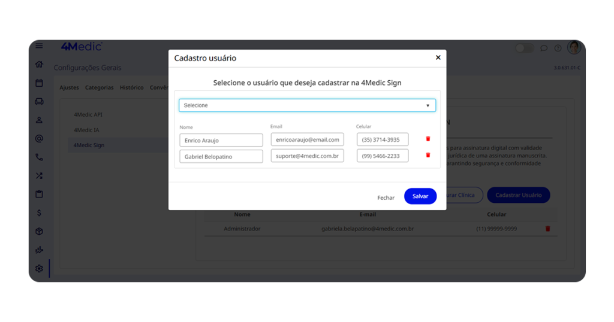Click the Cadastrar Usuário button
The image size is (614, 322).
[519, 195]
